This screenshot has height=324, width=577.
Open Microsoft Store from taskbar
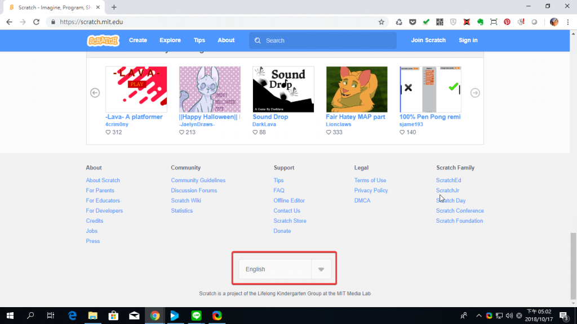click(113, 316)
